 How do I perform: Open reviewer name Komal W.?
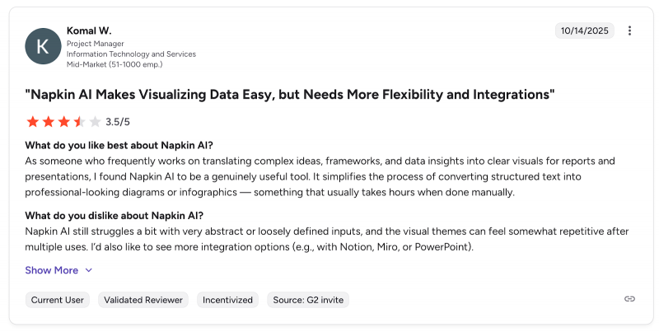[87, 30]
